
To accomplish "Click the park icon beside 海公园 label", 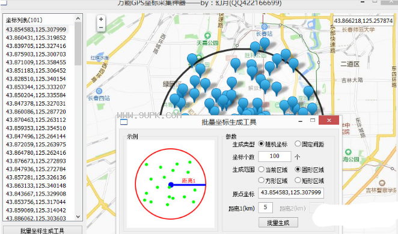I will (x=348, y=152).
